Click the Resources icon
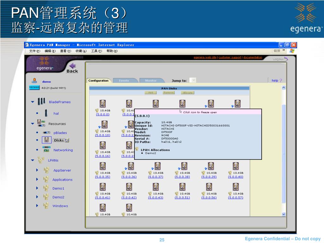The image size is (324, 243). [41, 123]
